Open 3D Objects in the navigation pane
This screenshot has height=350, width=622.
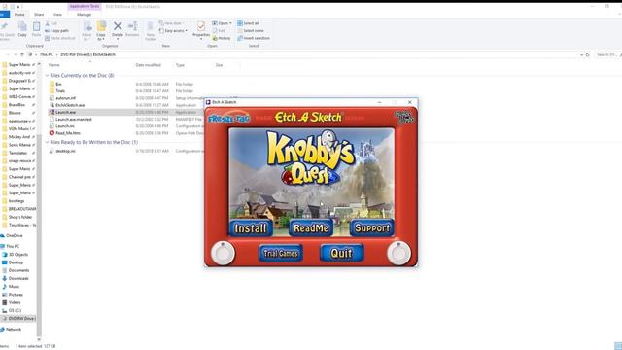(x=18, y=255)
